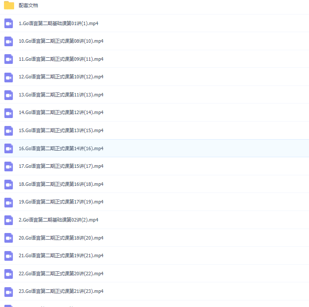This screenshot has width=309, height=307.
Task: Click video icon for 2.Go语言第二期基础课第02讲(2).mp4
Action: (9, 220)
